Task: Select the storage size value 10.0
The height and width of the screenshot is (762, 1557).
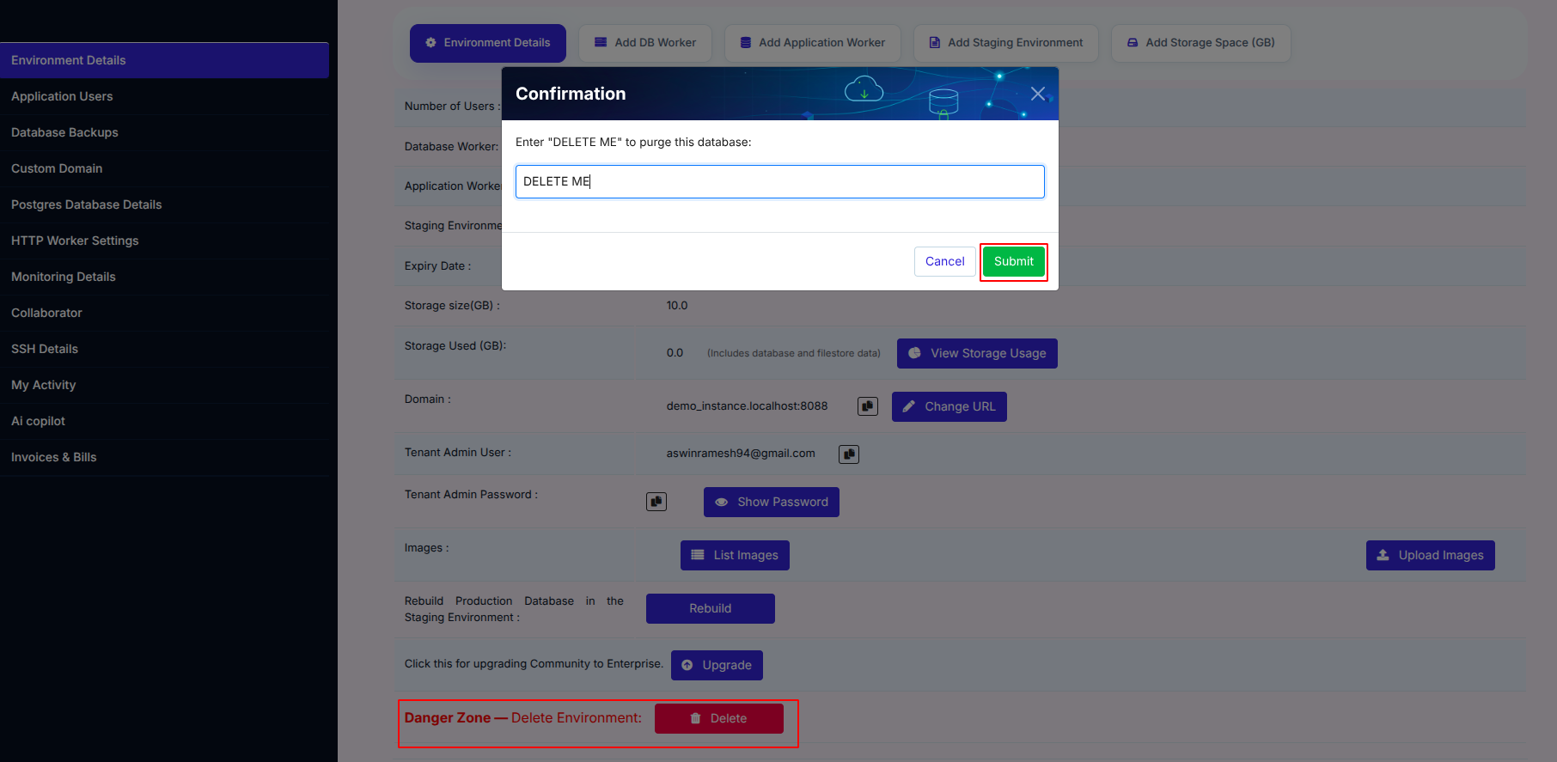Action: point(677,306)
